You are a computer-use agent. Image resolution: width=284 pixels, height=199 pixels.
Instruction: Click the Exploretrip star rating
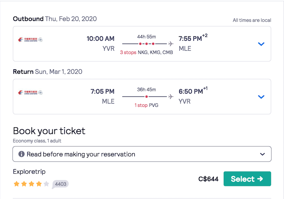coord(31,184)
